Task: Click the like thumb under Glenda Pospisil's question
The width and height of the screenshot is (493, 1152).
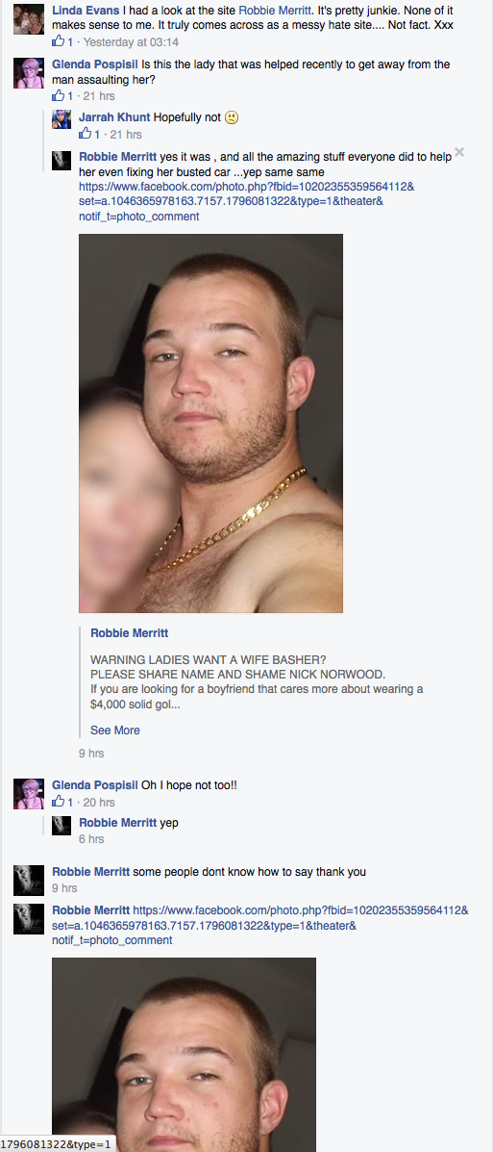Action: tap(58, 94)
